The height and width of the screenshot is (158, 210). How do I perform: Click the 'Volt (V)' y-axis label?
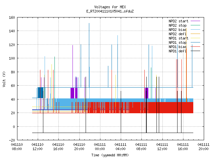coord(4,79)
